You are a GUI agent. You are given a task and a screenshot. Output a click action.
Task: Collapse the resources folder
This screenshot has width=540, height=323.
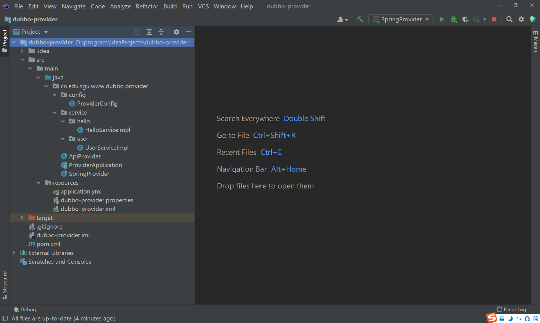(38, 183)
